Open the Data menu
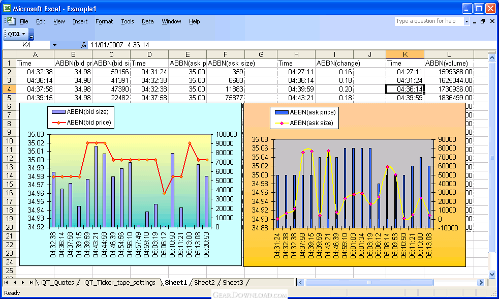Screen dimensions: 499x299 (147, 21)
